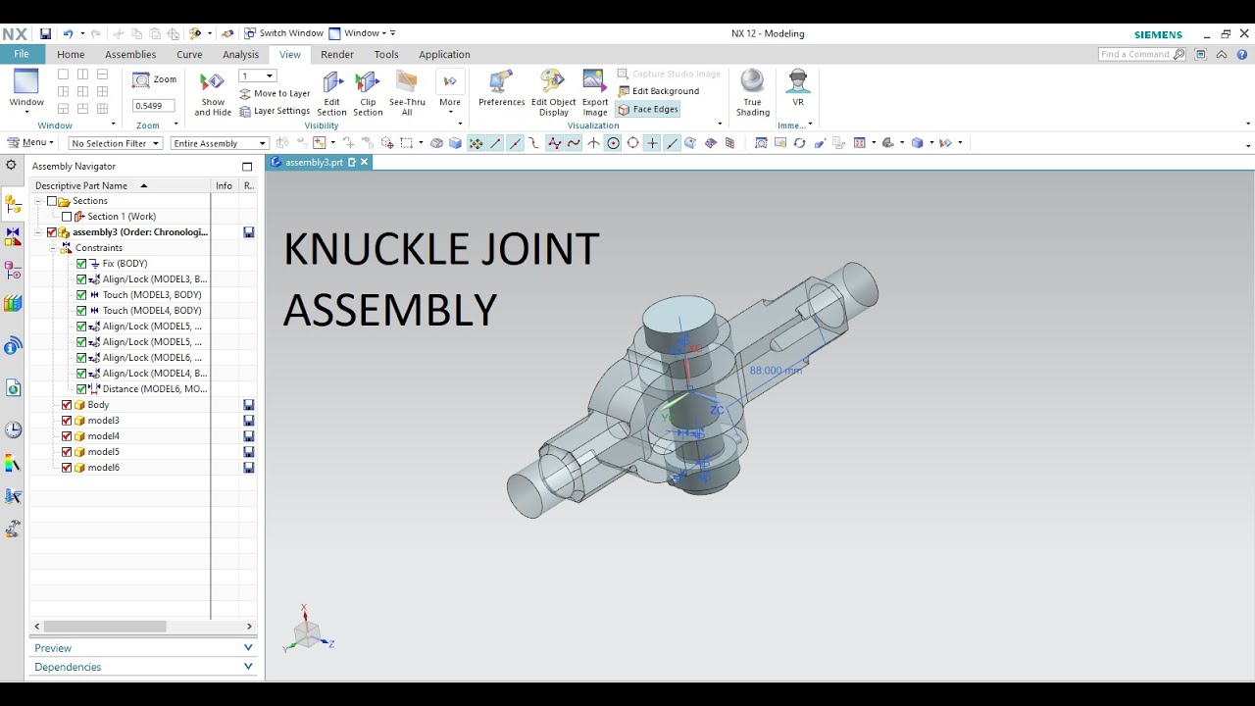
Task: Open the Menu button
Action: click(x=30, y=143)
